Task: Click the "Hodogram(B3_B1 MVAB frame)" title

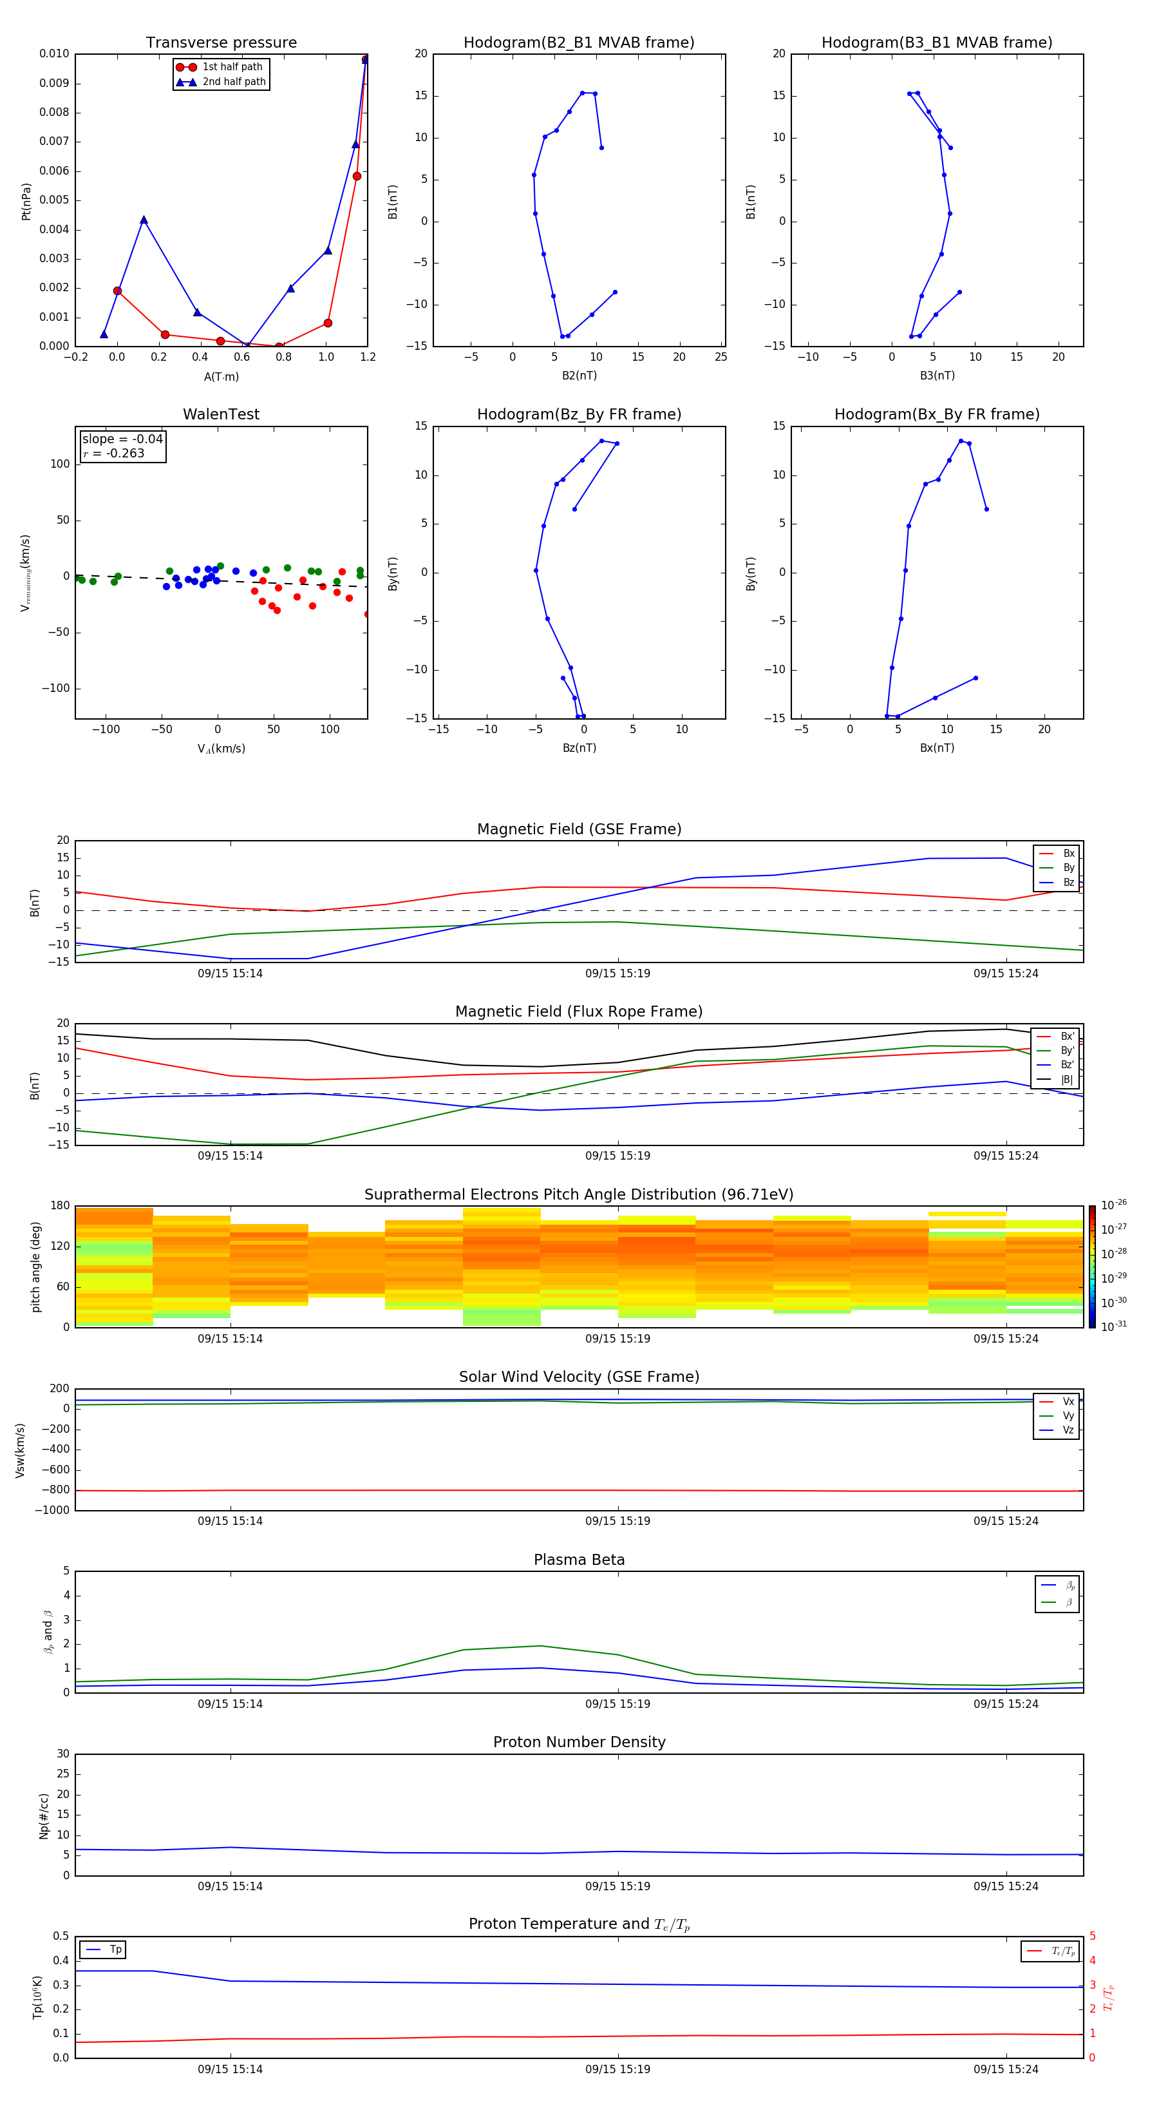Action: tap(937, 43)
